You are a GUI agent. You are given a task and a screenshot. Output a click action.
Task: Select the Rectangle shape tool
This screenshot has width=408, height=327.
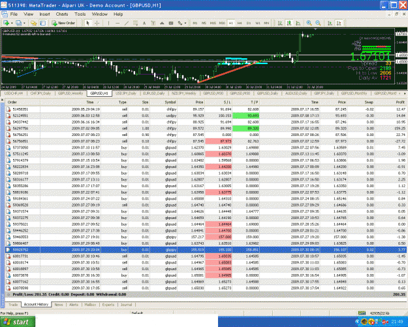171,23
